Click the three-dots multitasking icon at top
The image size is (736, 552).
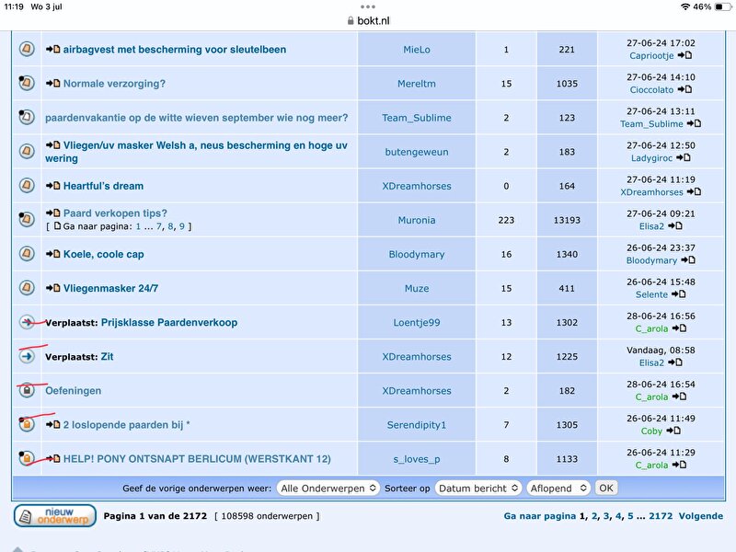coord(367,6)
